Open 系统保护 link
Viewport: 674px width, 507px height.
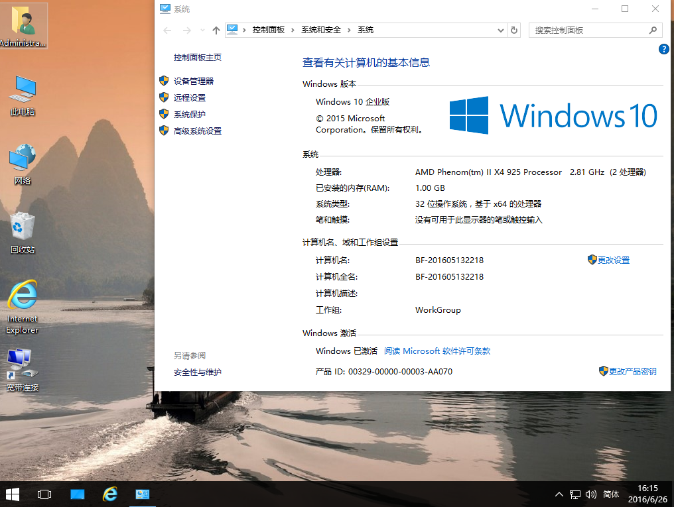pos(190,114)
